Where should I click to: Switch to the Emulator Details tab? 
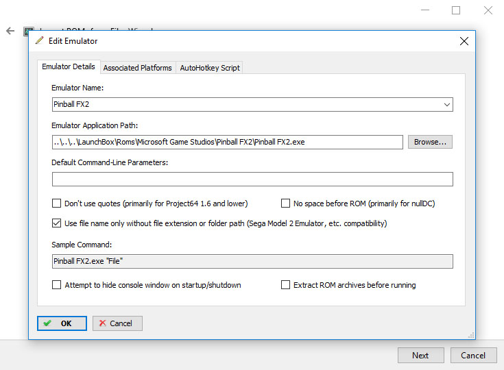point(69,66)
